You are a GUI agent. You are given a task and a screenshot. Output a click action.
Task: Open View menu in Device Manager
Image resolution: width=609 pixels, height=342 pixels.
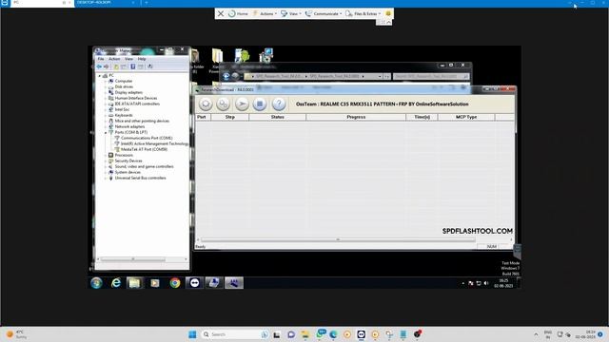(x=129, y=59)
